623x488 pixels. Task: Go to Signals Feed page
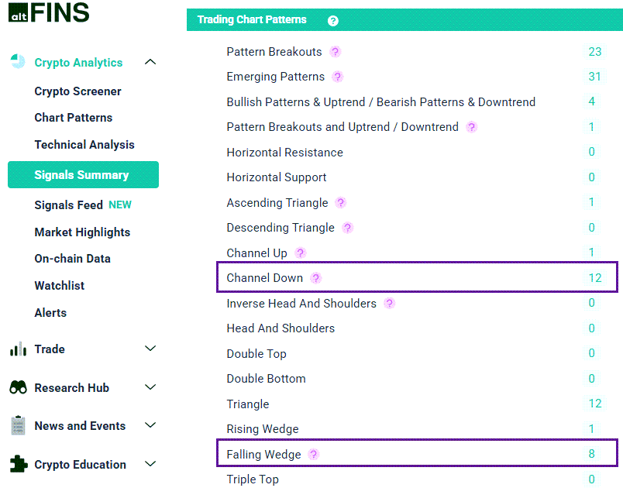(69, 205)
